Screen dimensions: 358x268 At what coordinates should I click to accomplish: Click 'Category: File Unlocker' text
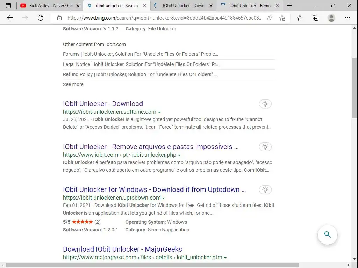tap(151, 29)
